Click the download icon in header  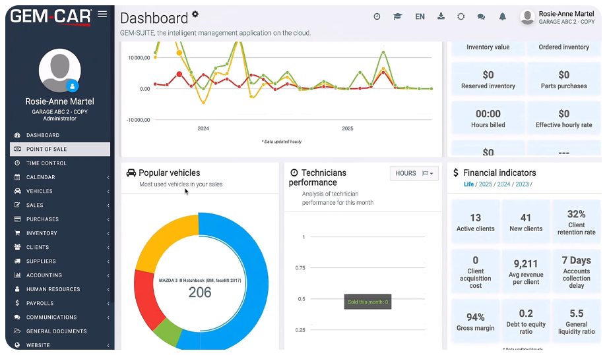coord(441,17)
